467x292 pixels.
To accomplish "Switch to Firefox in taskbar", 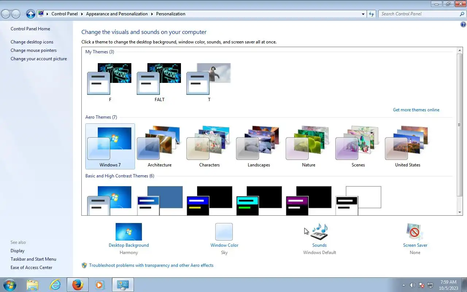I will pyautogui.click(x=78, y=285).
